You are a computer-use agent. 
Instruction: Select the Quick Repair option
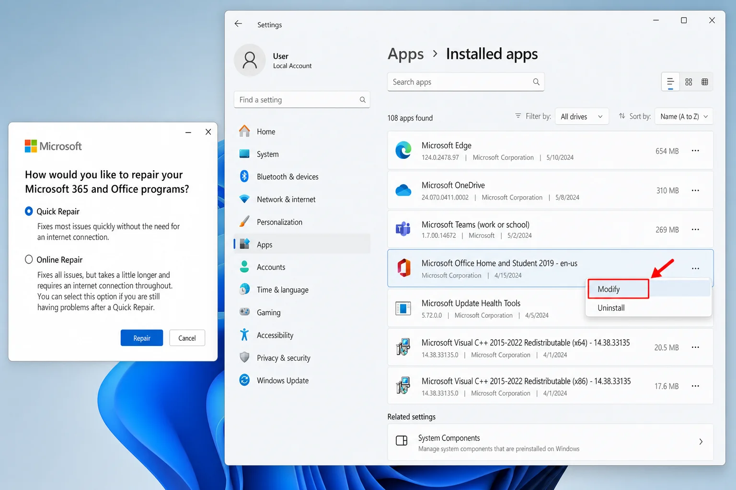pos(29,211)
